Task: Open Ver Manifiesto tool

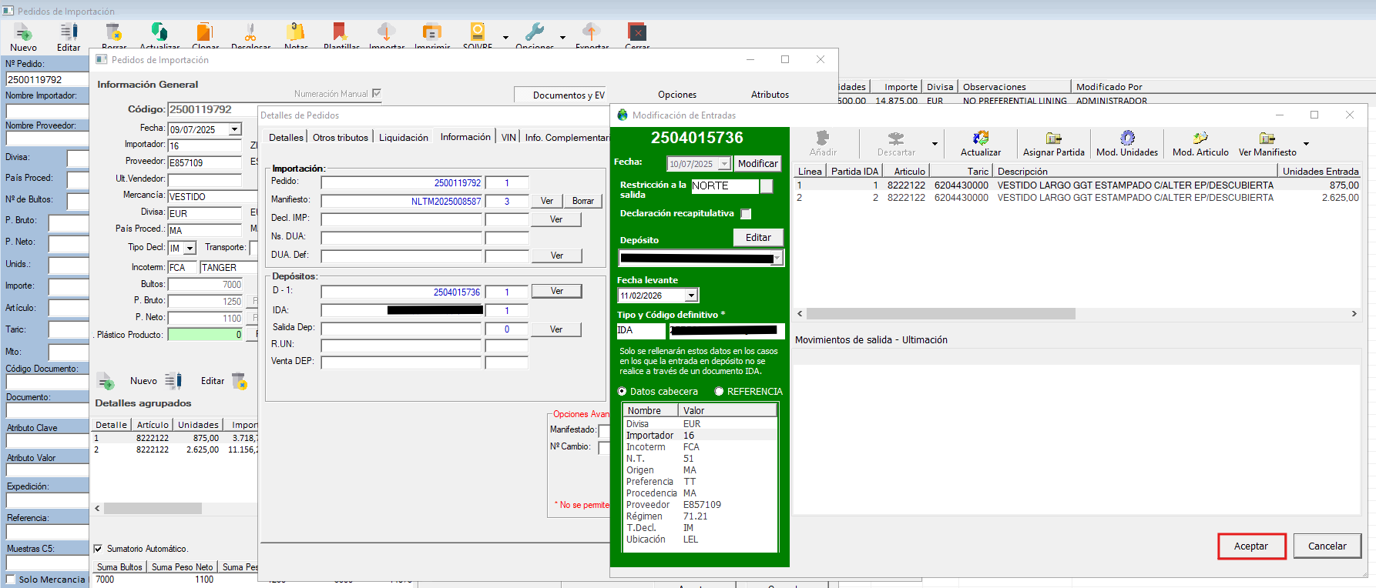Action: [x=1267, y=139]
